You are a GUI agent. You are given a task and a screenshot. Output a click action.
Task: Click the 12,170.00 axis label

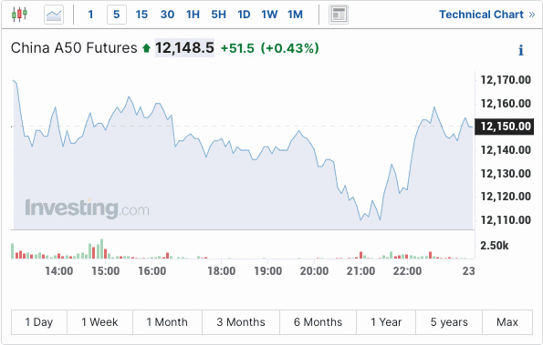pos(506,80)
